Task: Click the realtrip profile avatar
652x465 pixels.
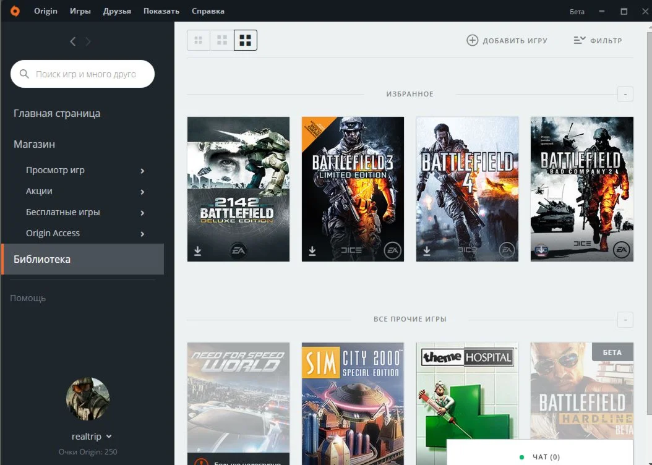Action: (x=87, y=399)
